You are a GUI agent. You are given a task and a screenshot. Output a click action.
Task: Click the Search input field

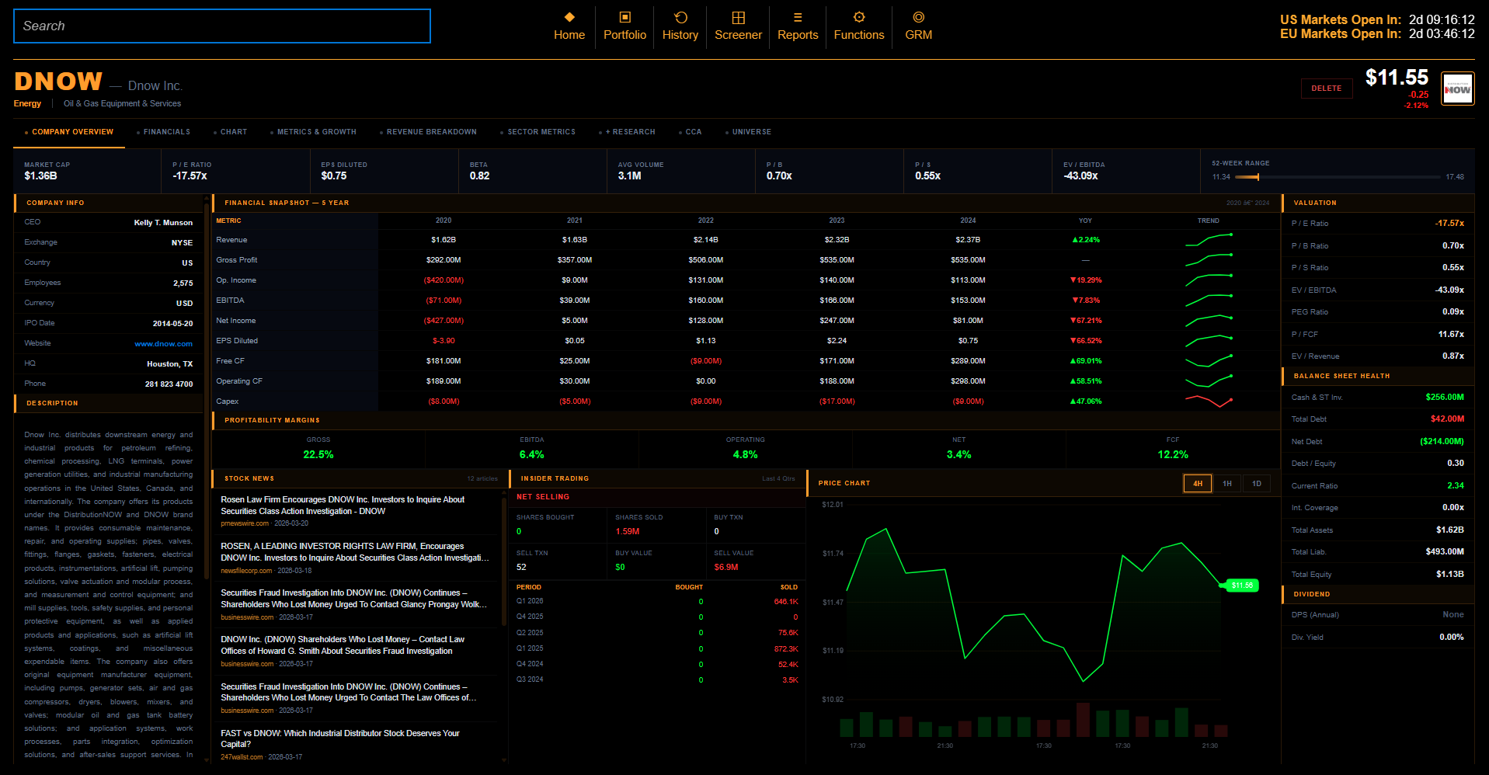point(222,26)
